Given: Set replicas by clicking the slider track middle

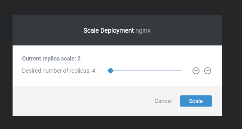Looking at the screenshot, I should (145, 71).
